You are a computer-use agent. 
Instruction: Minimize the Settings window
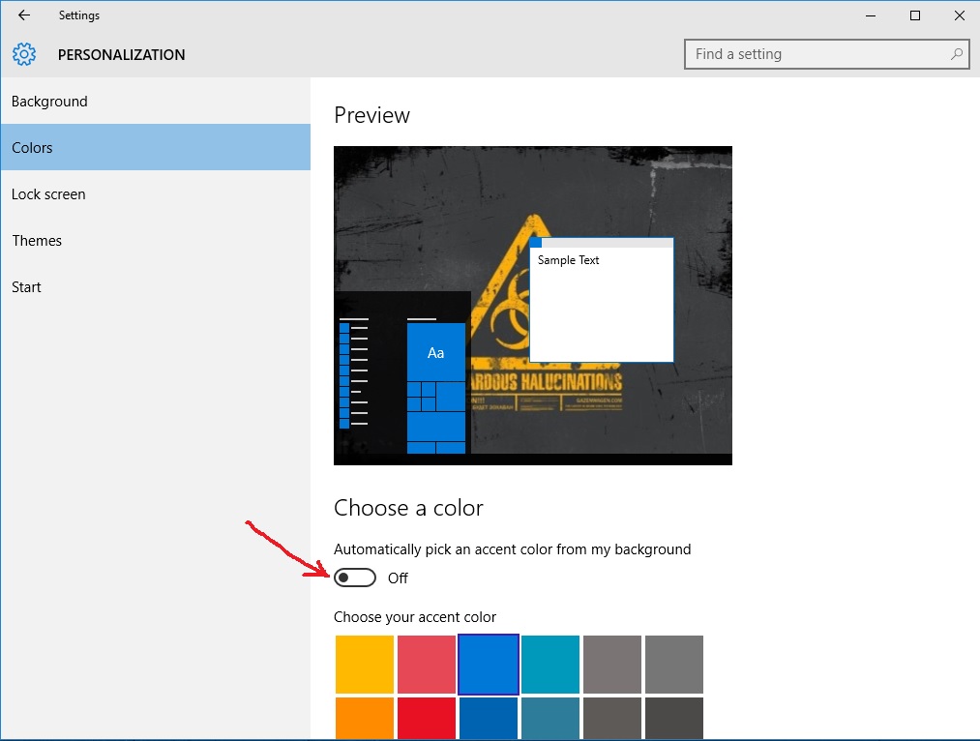click(x=870, y=15)
